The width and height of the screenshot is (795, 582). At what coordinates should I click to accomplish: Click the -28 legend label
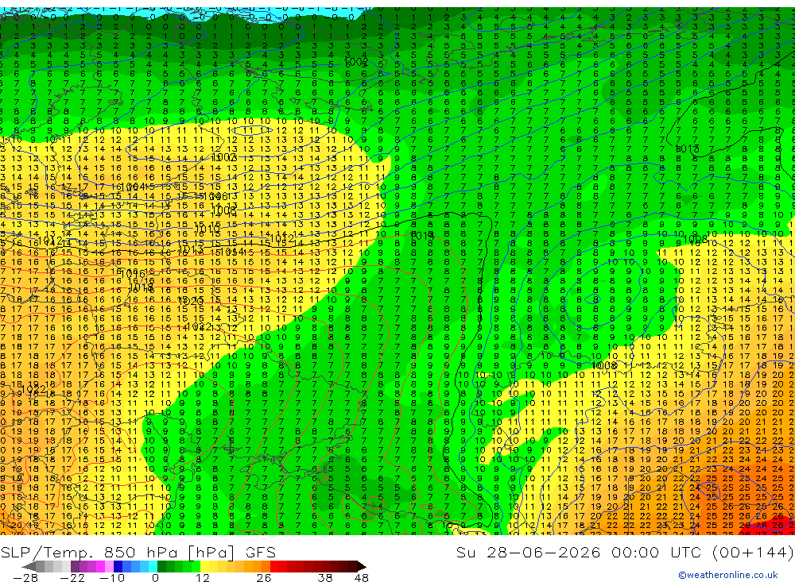click(x=25, y=578)
